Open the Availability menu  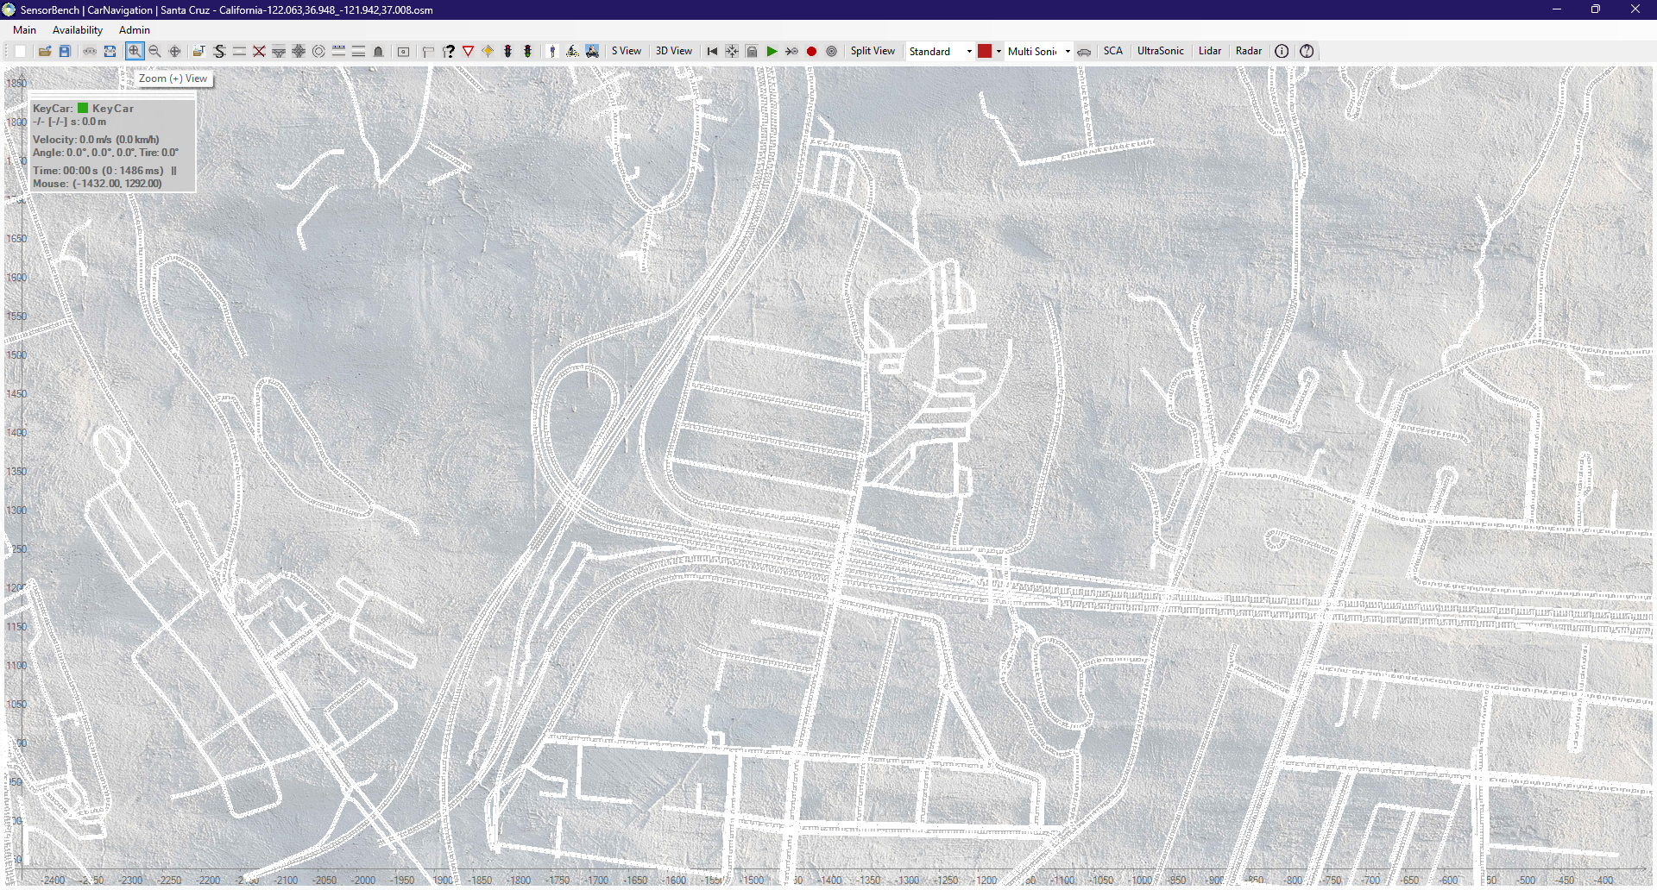pyautogui.click(x=77, y=30)
